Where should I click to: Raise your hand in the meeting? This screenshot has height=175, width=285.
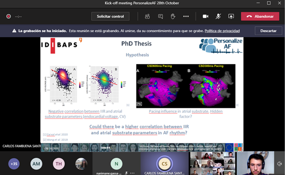tap(173, 16)
